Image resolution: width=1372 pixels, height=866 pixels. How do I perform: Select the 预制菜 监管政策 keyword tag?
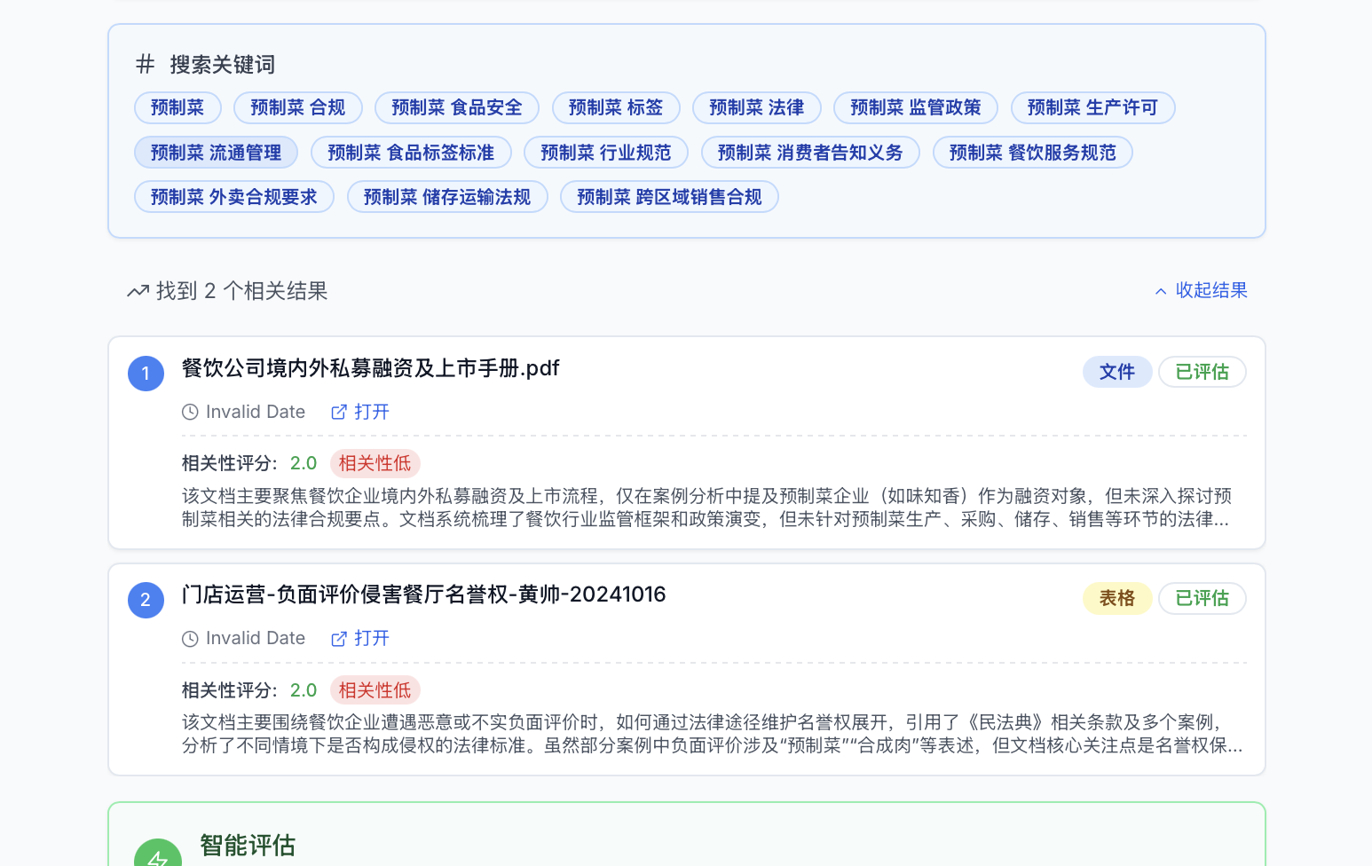coord(915,107)
